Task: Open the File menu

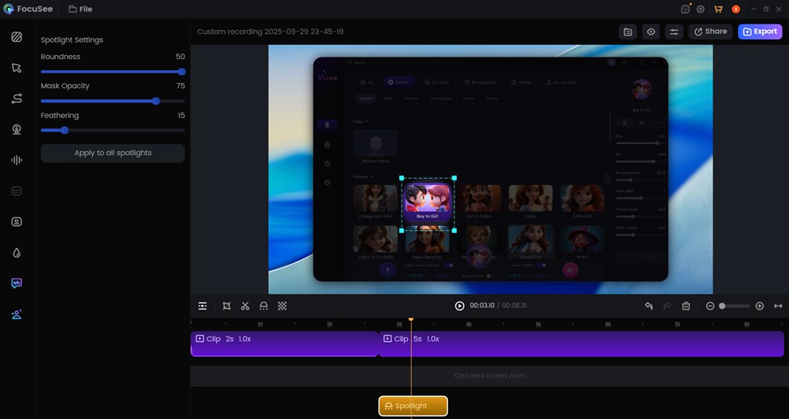Action: 80,9
